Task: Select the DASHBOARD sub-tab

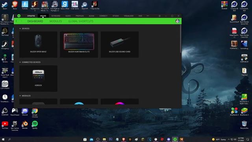Action: (x=35, y=21)
